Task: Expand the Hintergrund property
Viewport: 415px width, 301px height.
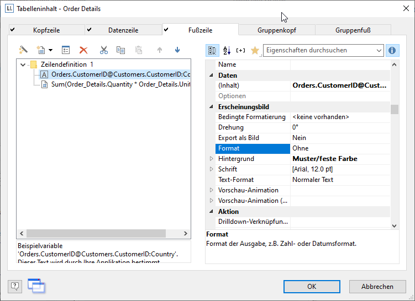Action: pos(211,159)
